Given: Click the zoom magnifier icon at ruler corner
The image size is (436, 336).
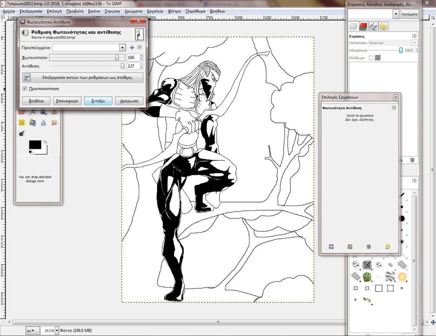Looking at the screenshot, I should coord(433,17).
